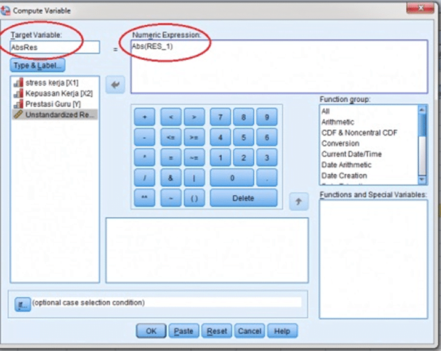This screenshot has height=351, width=441.
Task: Click the Functions and Special Variables list
Action: click(x=373, y=259)
